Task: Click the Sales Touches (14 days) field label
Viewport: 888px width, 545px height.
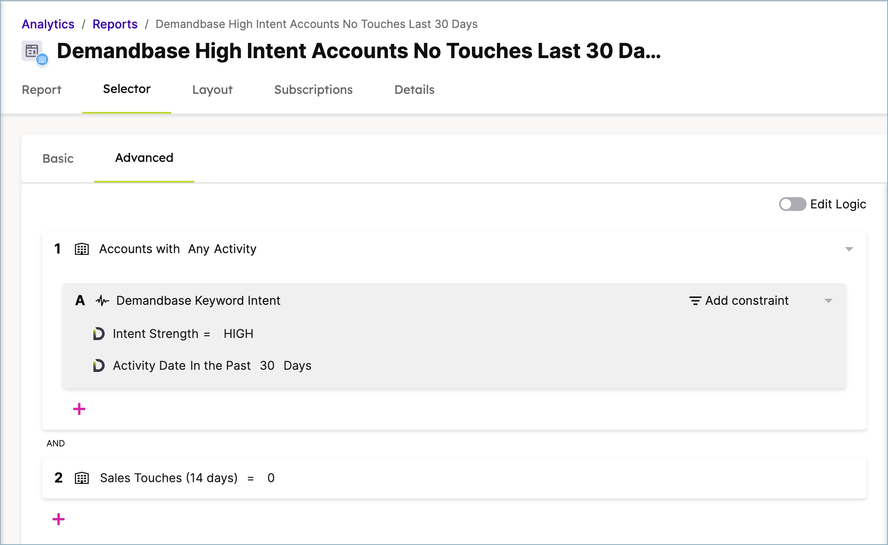Action: point(169,478)
